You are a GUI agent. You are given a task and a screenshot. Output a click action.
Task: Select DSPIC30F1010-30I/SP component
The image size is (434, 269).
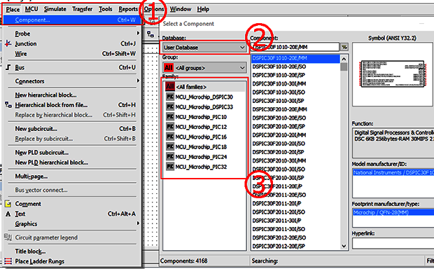click(295, 101)
